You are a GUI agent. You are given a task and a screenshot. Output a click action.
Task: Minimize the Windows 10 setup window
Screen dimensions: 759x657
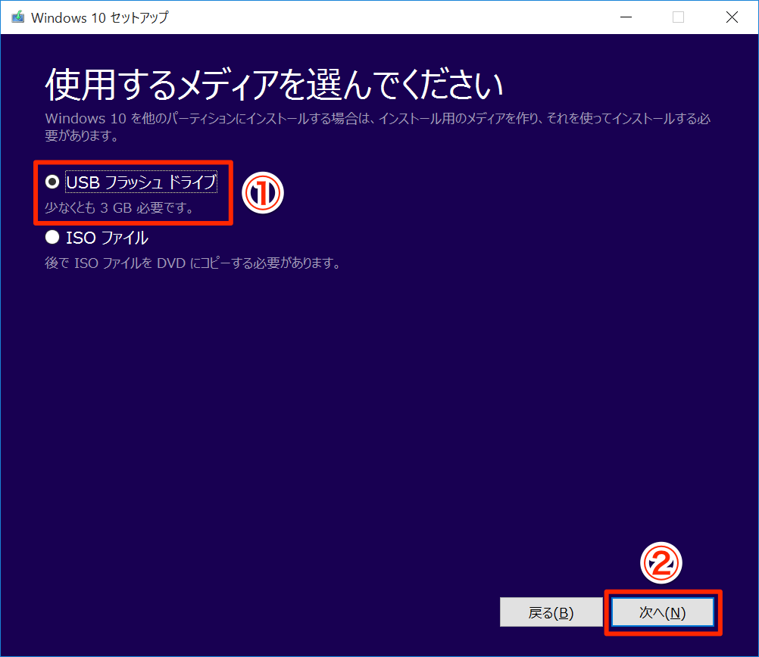point(626,17)
